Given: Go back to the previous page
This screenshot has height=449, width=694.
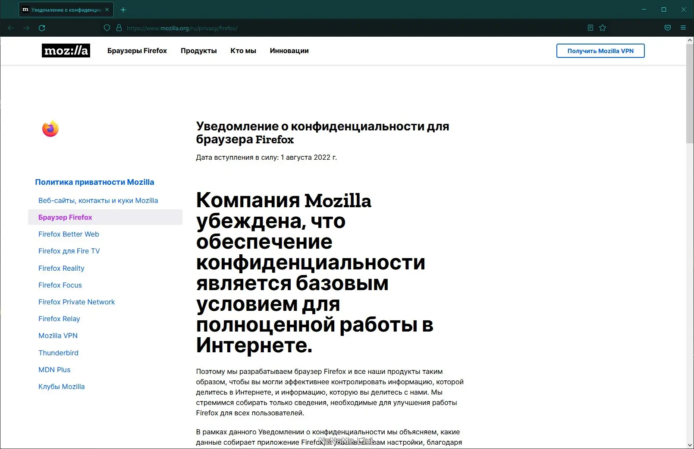Looking at the screenshot, I should tap(10, 27).
